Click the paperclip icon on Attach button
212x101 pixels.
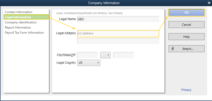click(x=173, y=49)
